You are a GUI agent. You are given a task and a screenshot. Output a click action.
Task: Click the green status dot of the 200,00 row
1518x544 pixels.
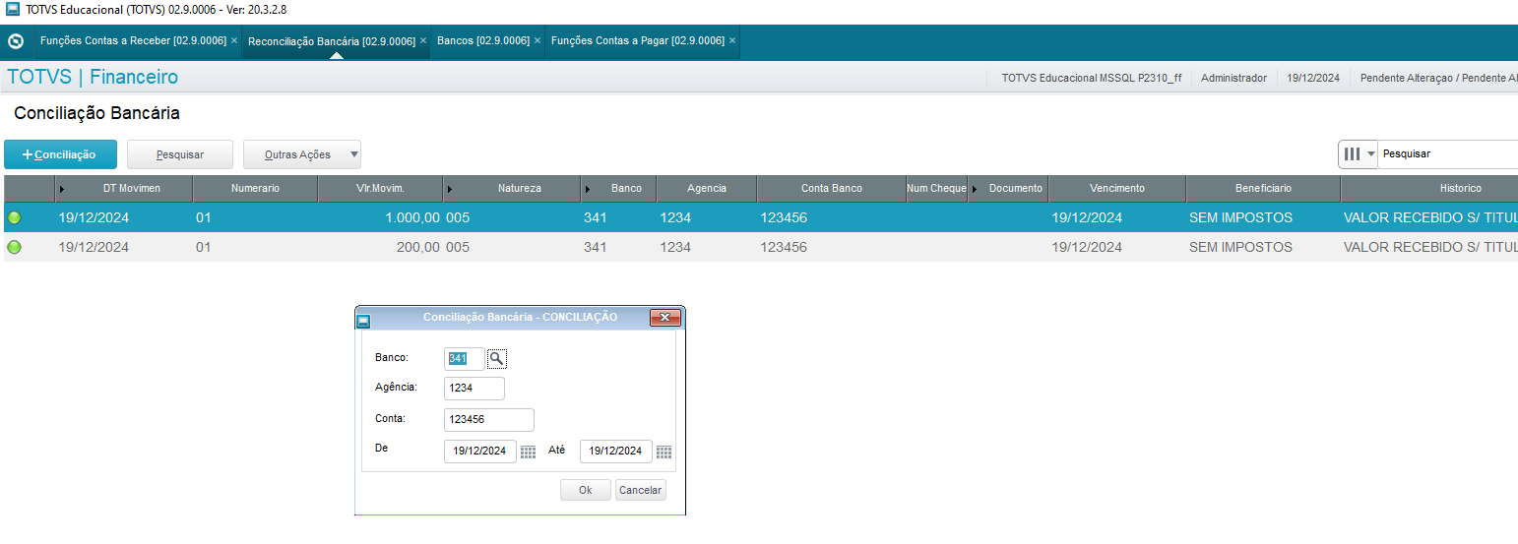14,247
